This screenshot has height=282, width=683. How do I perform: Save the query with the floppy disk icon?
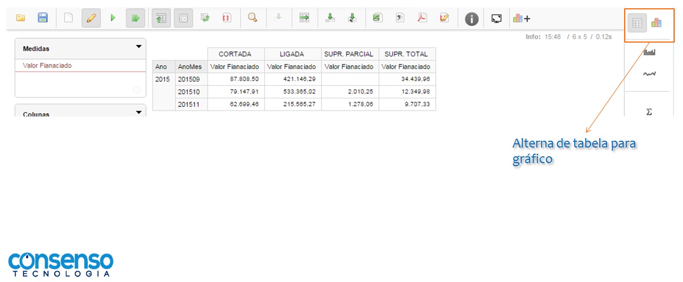[43, 18]
